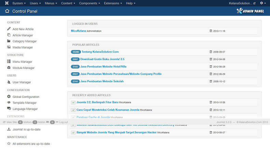The width and height of the screenshot is (270, 161).
Task: Click the Add New Article pencil icon
Action: click(9, 29)
